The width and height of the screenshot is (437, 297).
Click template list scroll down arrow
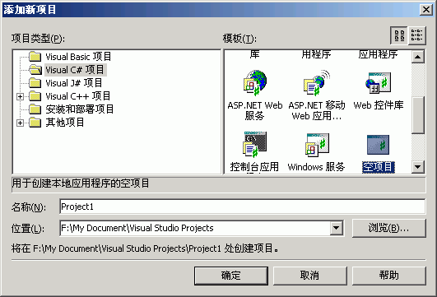[418, 167]
